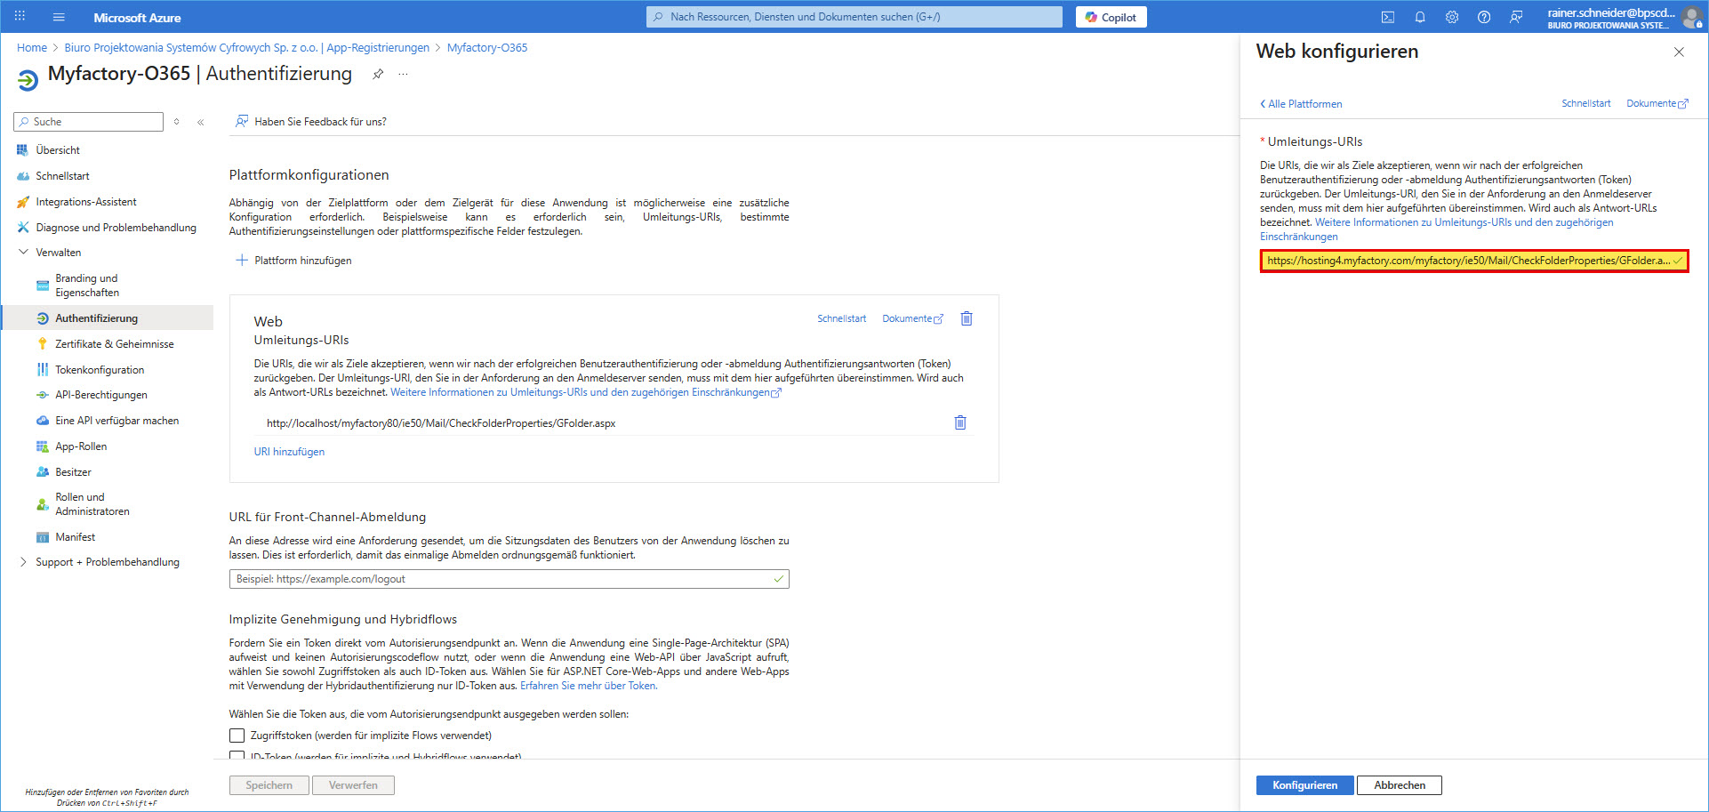Viewport: 1709px width, 812px height.
Task: Collapse the sidebar menu with double chevron
Action: pos(201,122)
